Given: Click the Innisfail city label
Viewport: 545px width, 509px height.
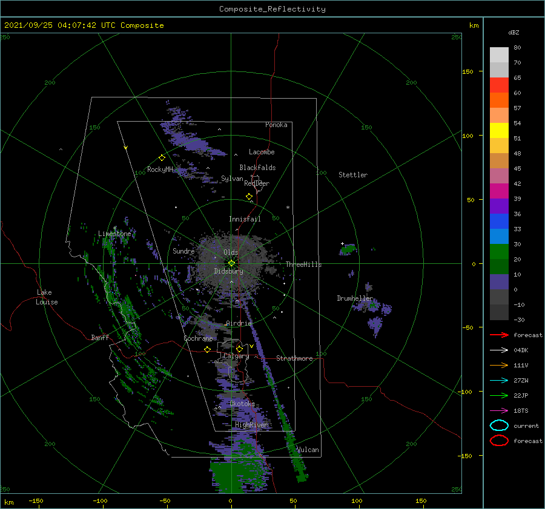Looking at the screenshot, I should [245, 219].
